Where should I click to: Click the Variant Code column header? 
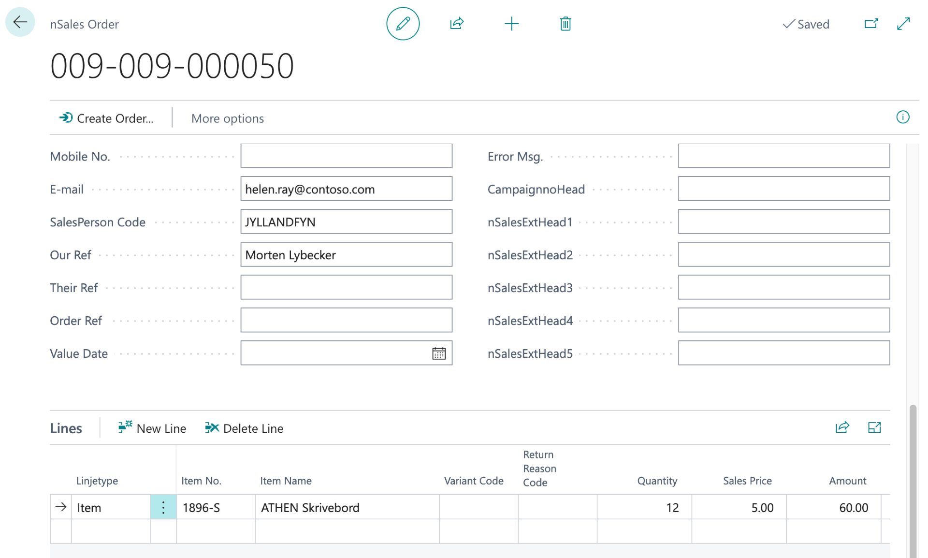click(x=474, y=481)
